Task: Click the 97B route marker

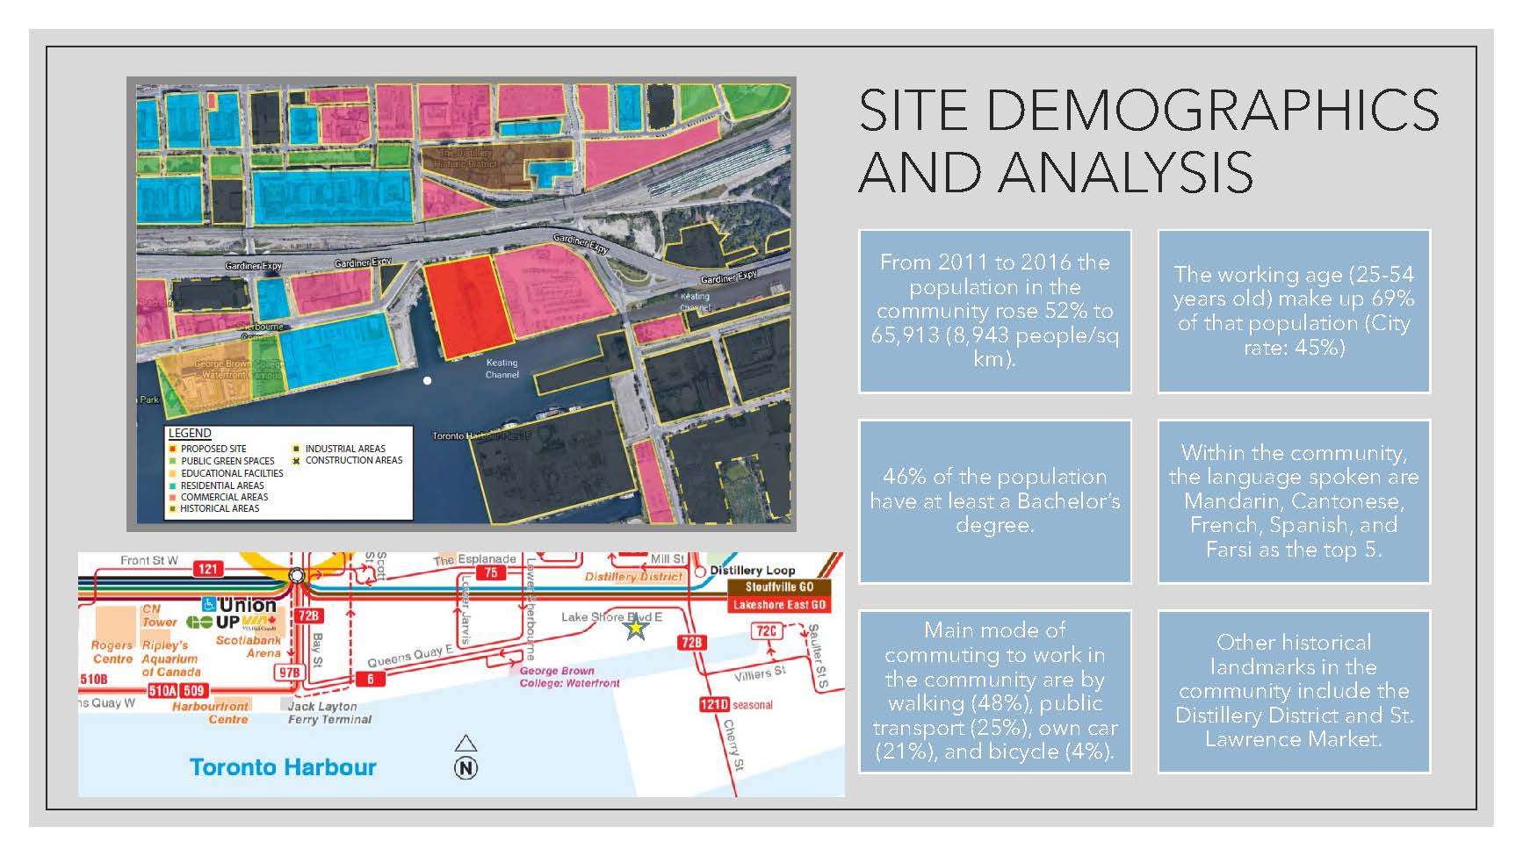Action: click(288, 673)
